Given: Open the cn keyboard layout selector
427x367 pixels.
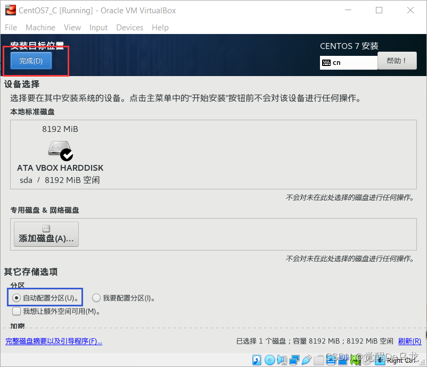Looking at the screenshot, I should (x=348, y=63).
